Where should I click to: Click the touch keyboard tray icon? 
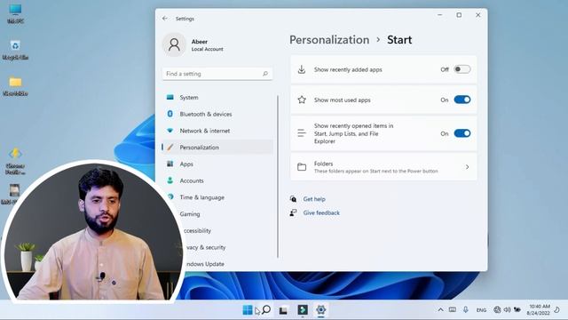click(x=453, y=310)
